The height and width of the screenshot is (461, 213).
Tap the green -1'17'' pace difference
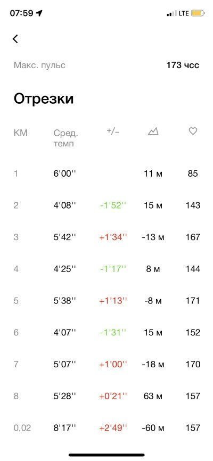(113, 269)
